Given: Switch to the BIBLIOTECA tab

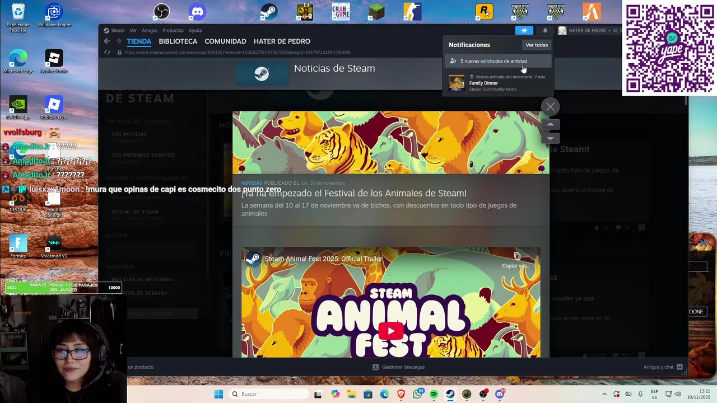Looking at the screenshot, I should pos(178,41).
